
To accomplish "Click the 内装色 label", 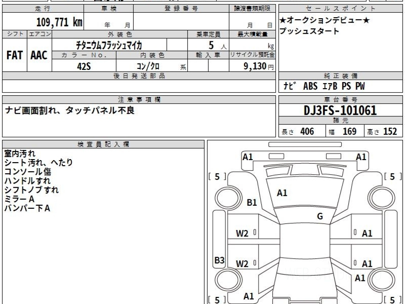I will click(x=152, y=55).
